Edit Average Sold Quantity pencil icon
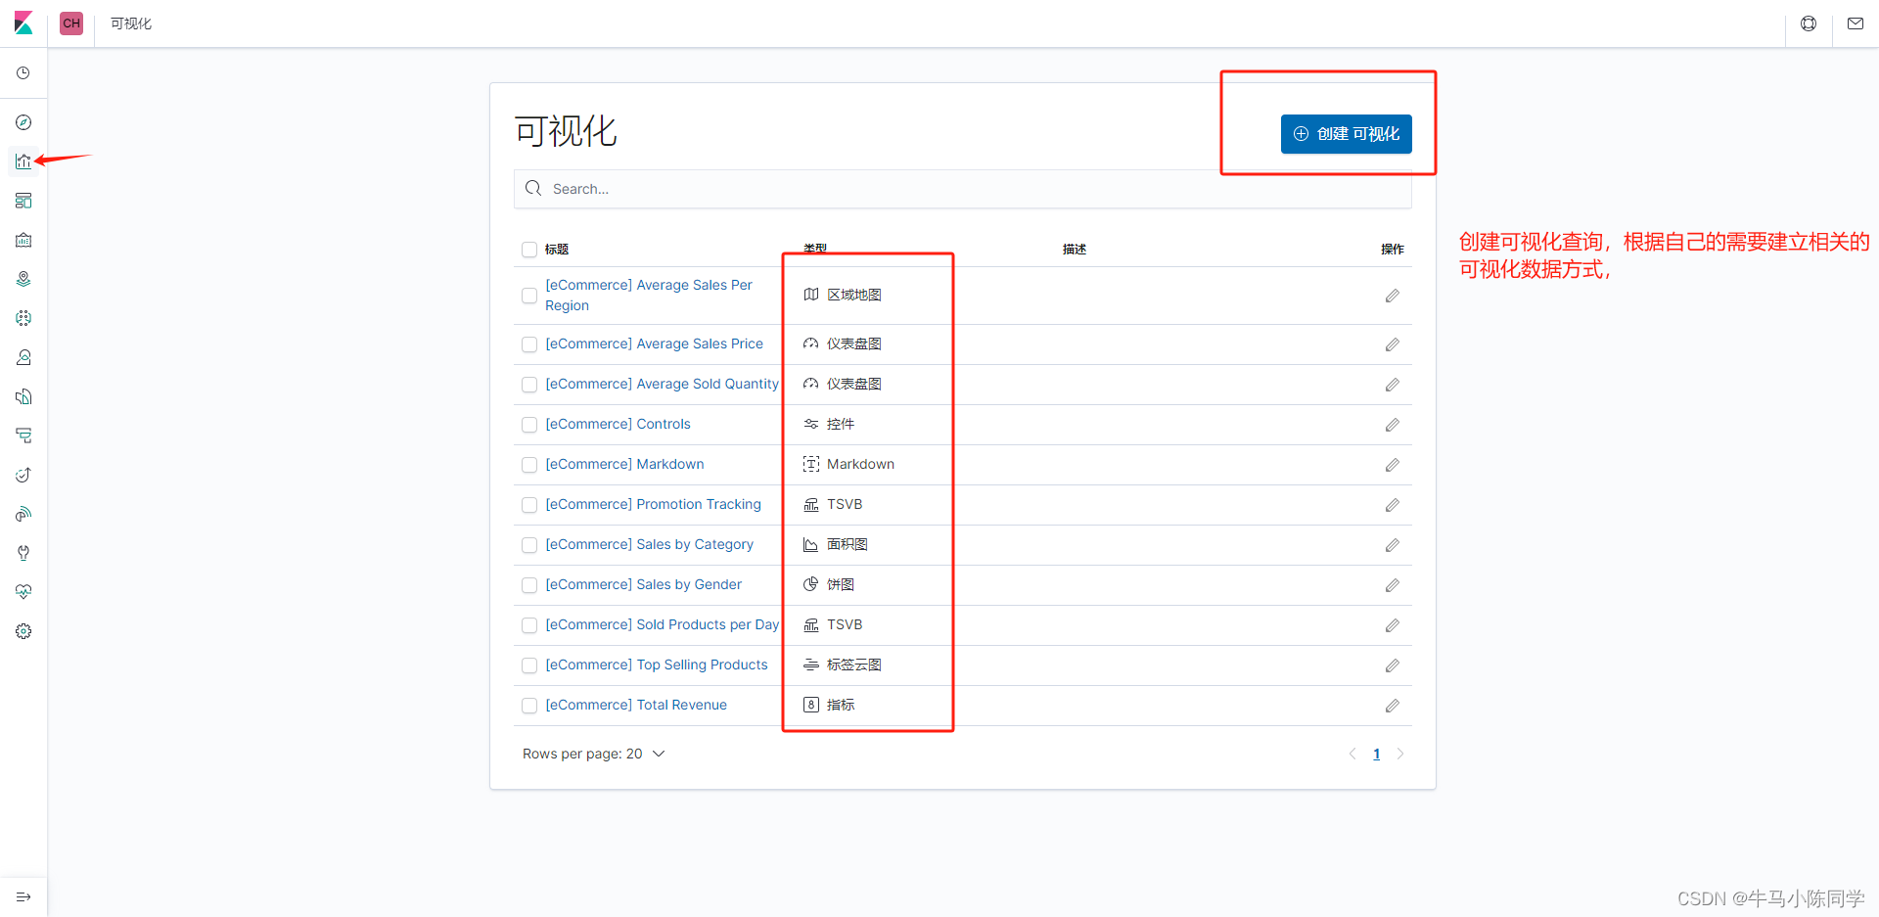 coord(1393,385)
